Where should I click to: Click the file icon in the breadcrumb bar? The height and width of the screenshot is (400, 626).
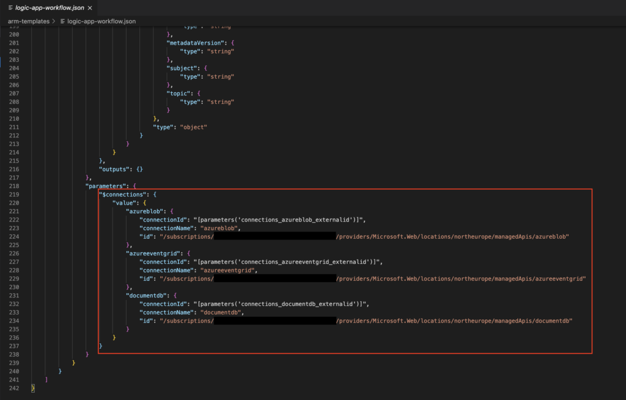(x=63, y=21)
